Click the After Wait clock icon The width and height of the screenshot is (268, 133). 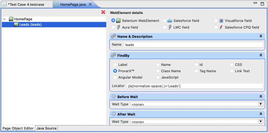[114, 114]
